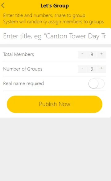Decrease Total Members with the minus button
The width and height of the screenshot is (111, 181).
pyautogui.click(x=82, y=54)
